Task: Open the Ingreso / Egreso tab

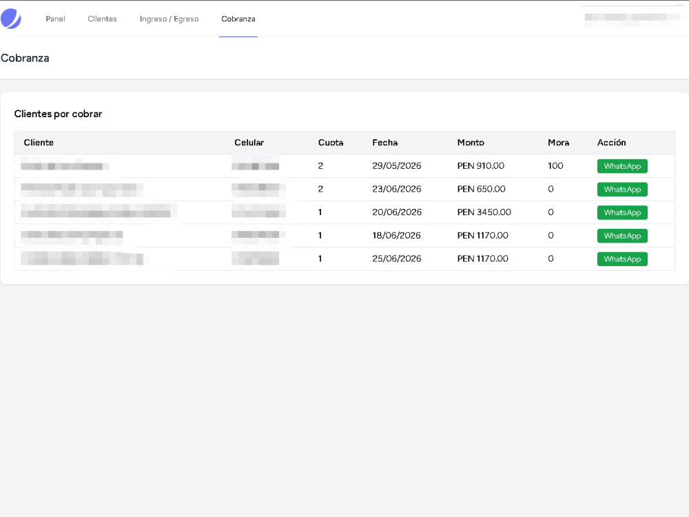Action: pyautogui.click(x=169, y=19)
